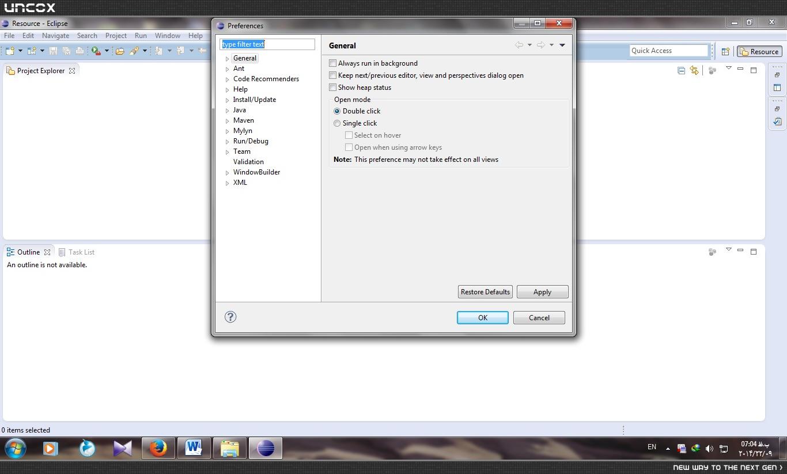Click the Restore Defaults button

pos(485,292)
